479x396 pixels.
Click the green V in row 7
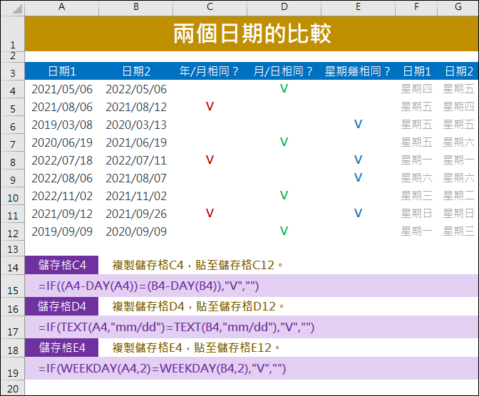point(284,142)
